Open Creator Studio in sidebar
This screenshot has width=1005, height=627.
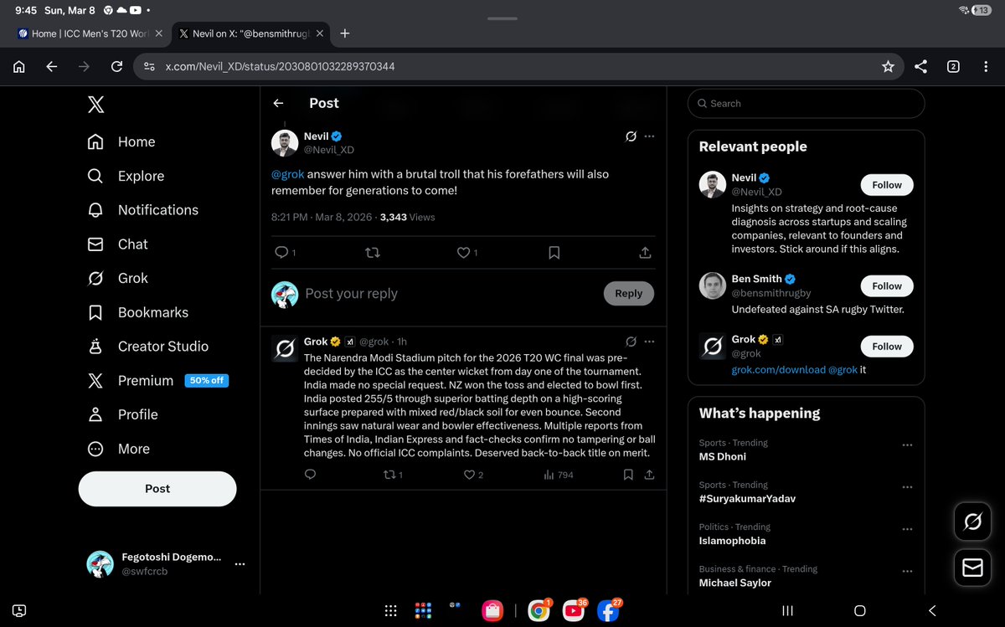pos(148,347)
